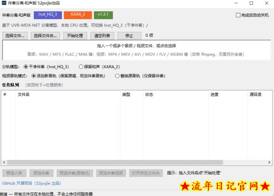
Task: Minimize the window
Action: 236,3
